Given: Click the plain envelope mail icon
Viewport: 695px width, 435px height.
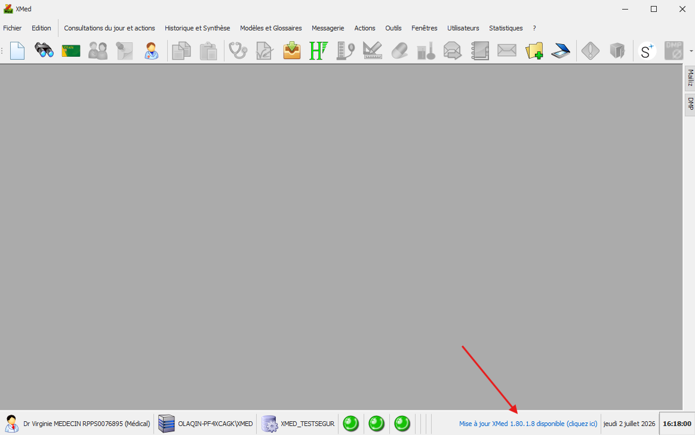Looking at the screenshot, I should point(507,51).
